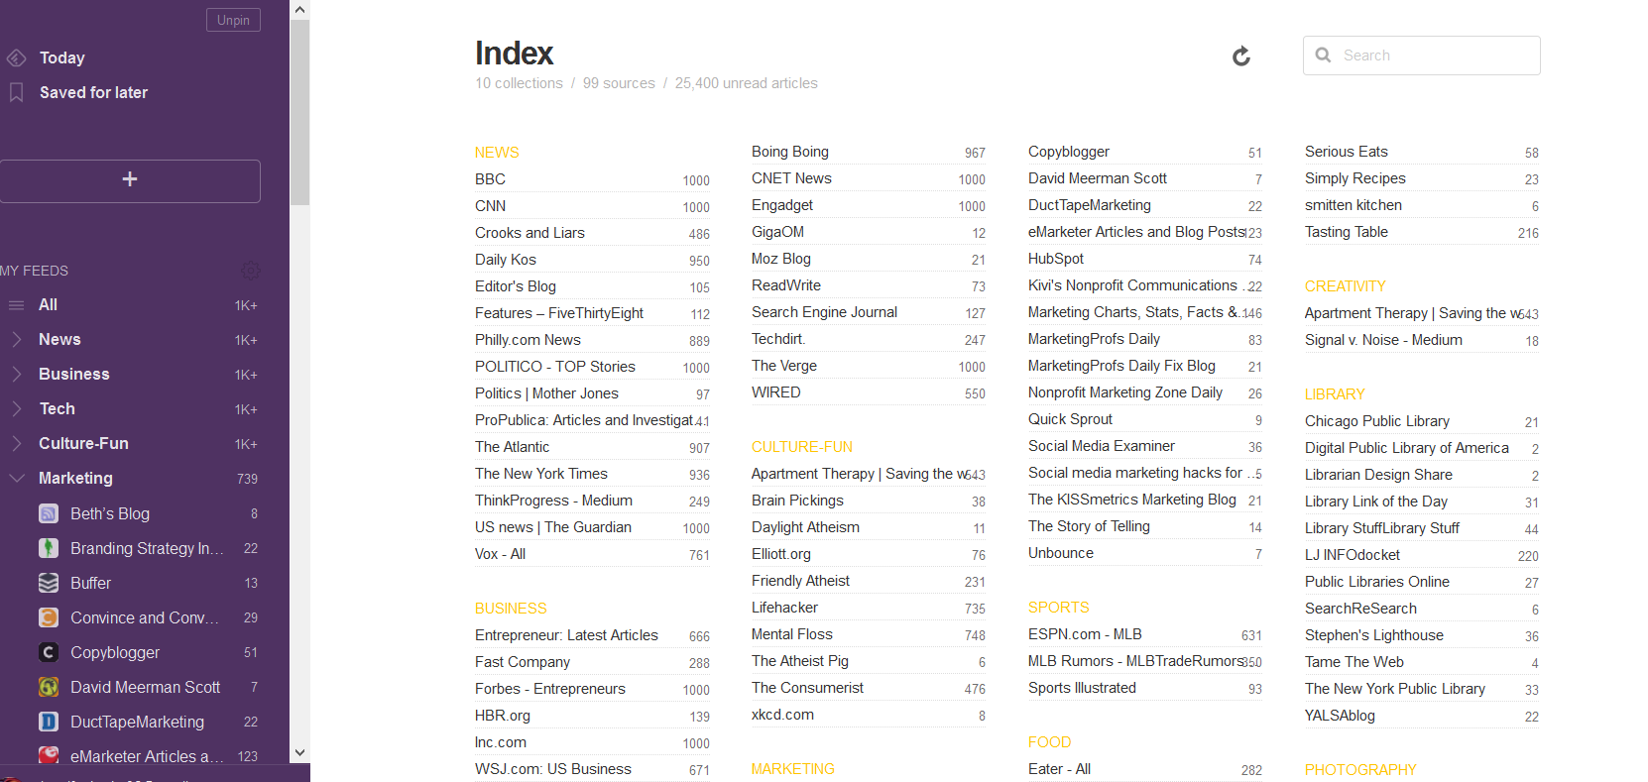Click DuctTapeMarketing feed icon in sidebar
Screen dimensions: 1648x782
(x=48, y=722)
